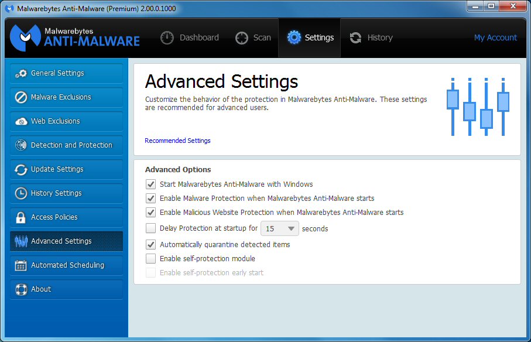Open History Settings section

tap(66, 193)
